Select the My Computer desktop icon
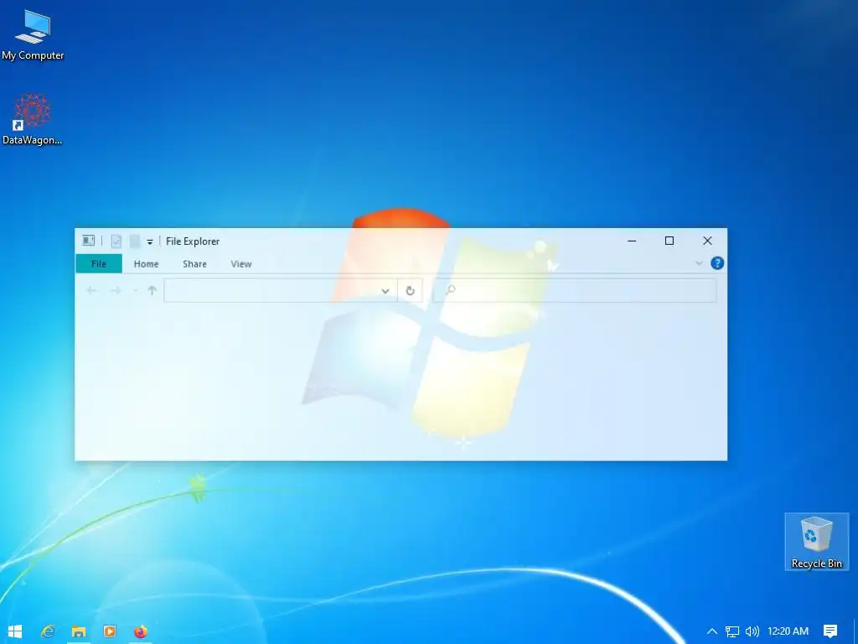This screenshot has height=644, width=858. (x=33, y=35)
